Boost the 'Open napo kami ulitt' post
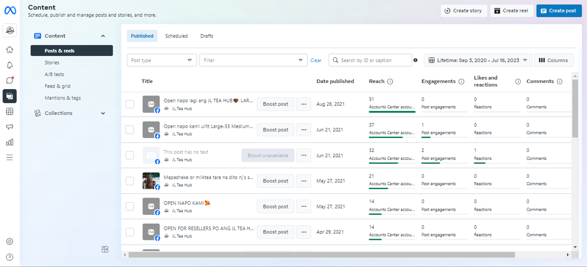This screenshot has width=587, height=267. click(x=276, y=130)
